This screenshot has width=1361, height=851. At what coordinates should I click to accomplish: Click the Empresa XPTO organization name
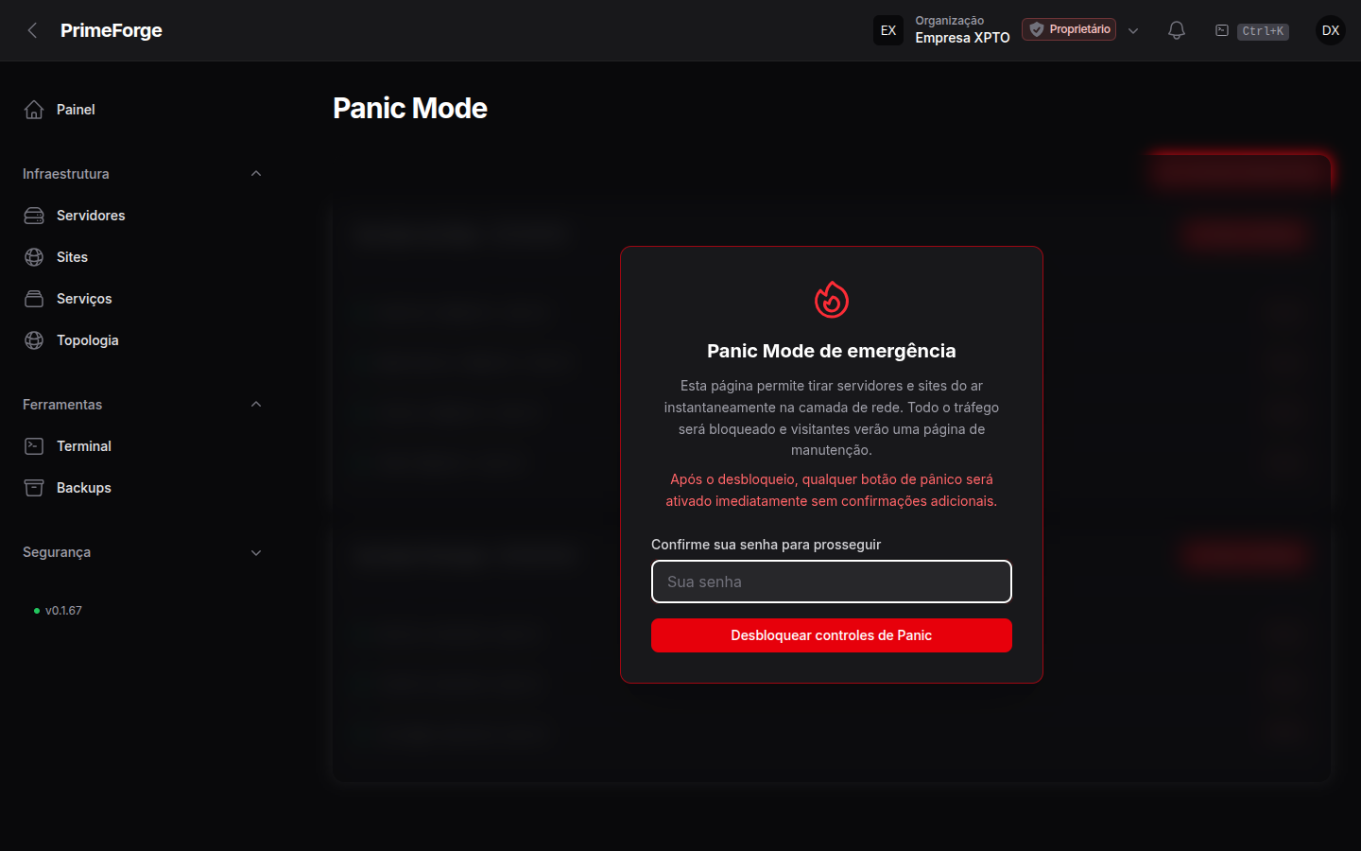962,38
